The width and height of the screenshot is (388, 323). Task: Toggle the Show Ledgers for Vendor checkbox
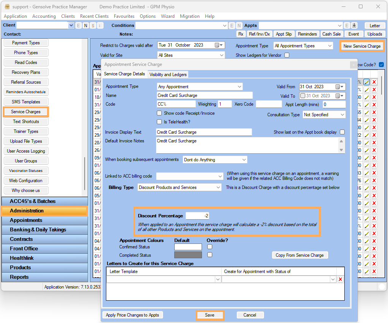[x=287, y=55]
